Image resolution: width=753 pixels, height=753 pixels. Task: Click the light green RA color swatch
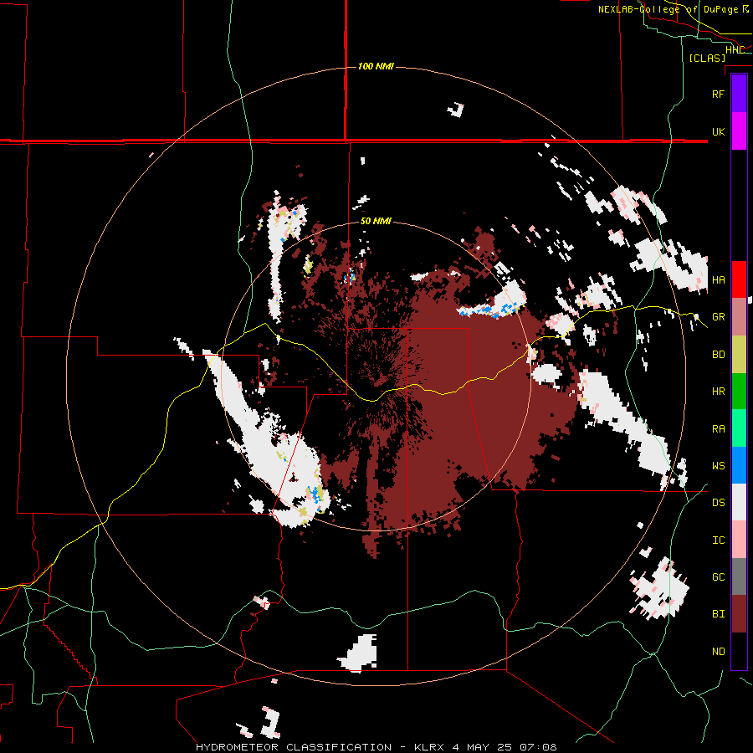(x=739, y=428)
